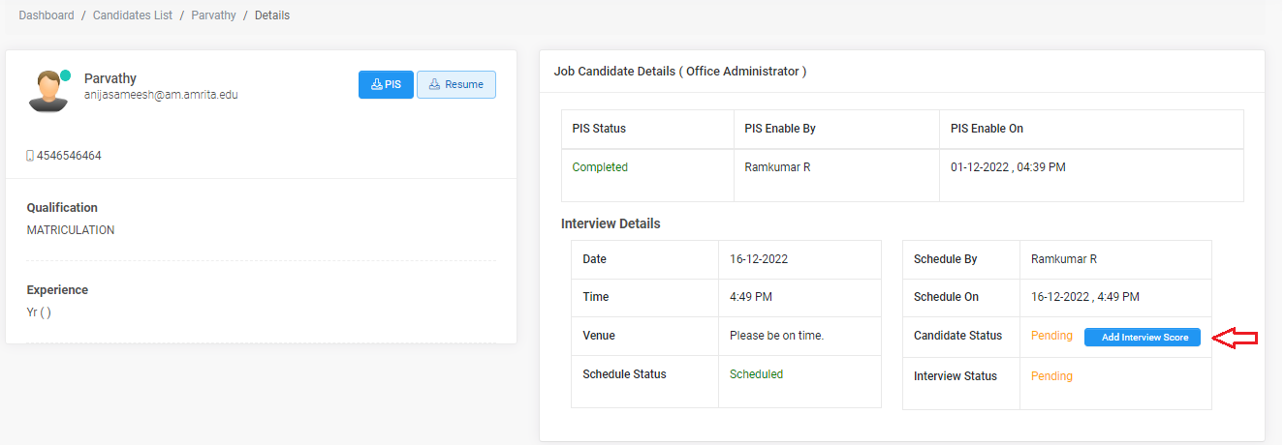Click the Parvathy breadcrumb link
This screenshot has width=1285, height=445.
pyautogui.click(x=213, y=15)
